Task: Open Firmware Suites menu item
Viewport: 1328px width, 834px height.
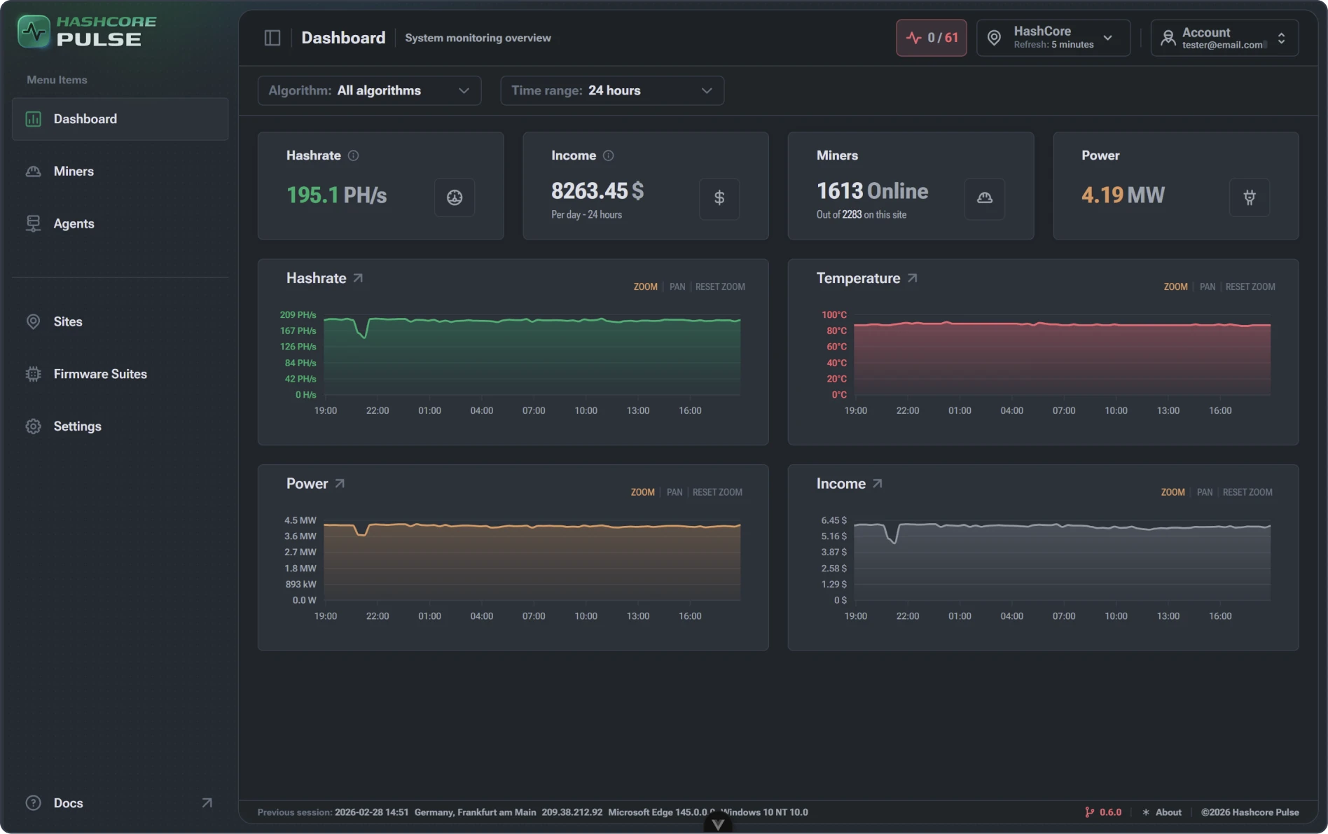Action: click(100, 374)
